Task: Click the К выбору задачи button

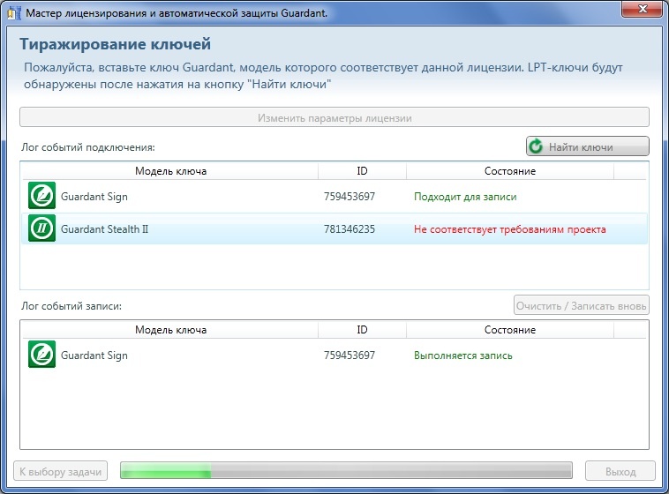Action: 62,471
